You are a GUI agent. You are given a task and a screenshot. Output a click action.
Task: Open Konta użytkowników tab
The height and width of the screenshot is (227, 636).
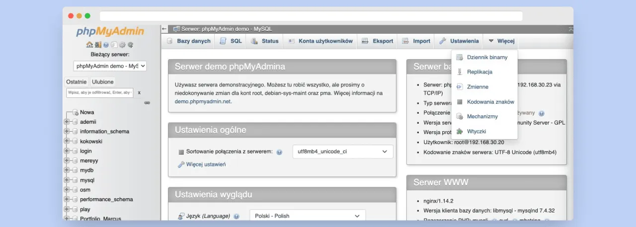point(320,41)
